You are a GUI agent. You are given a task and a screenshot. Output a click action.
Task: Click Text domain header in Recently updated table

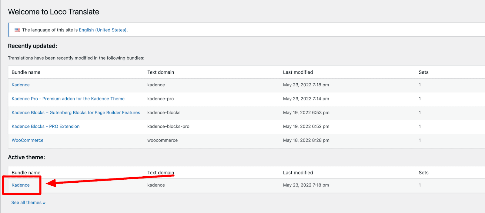click(x=161, y=72)
